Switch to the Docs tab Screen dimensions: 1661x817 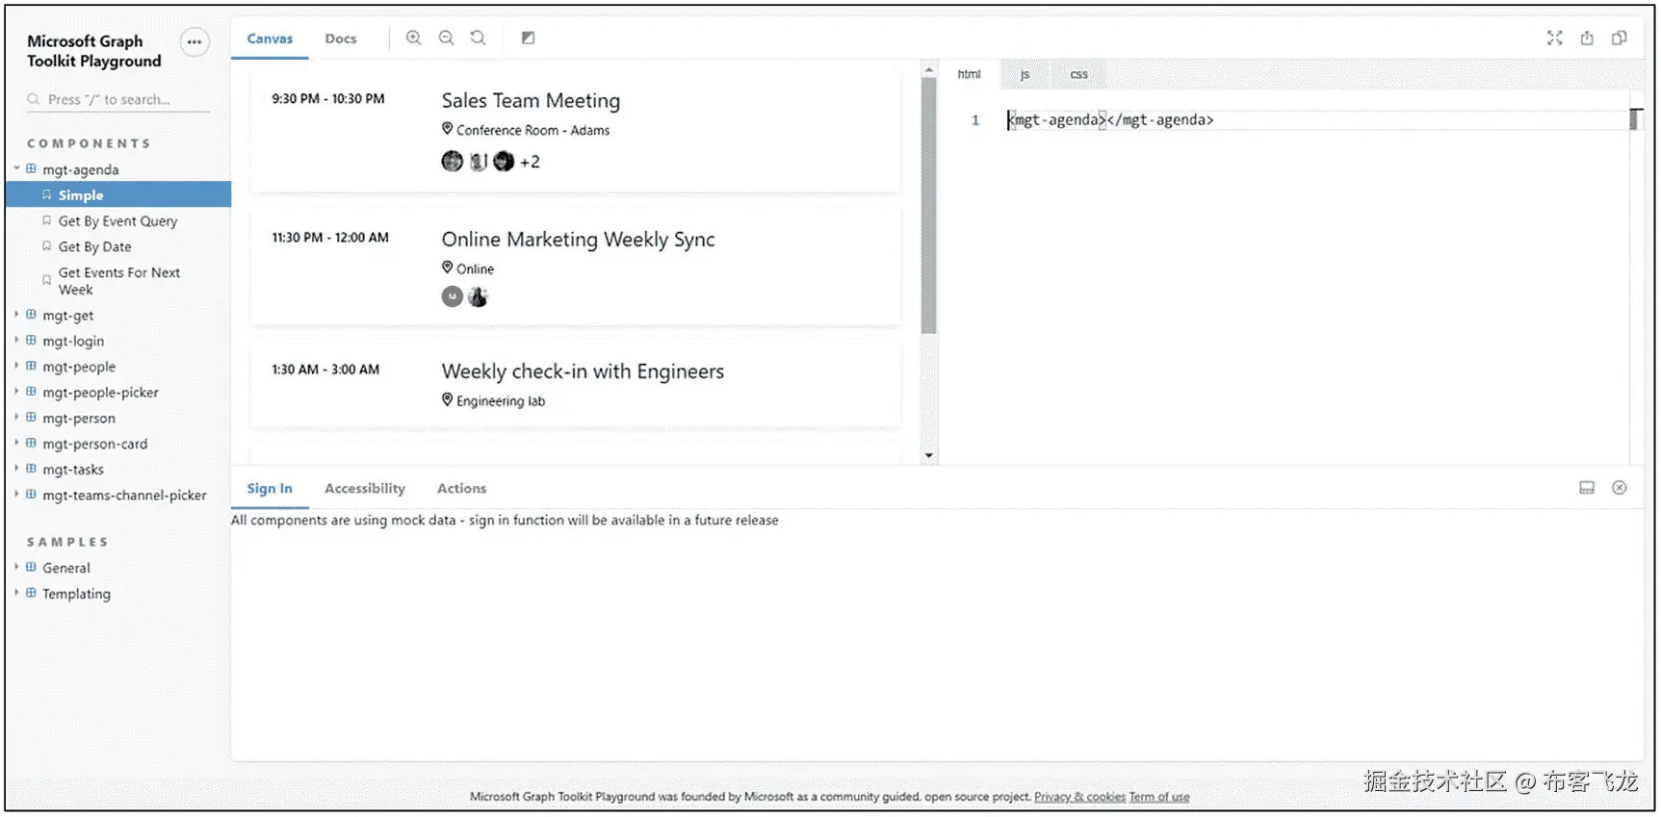point(341,38)
